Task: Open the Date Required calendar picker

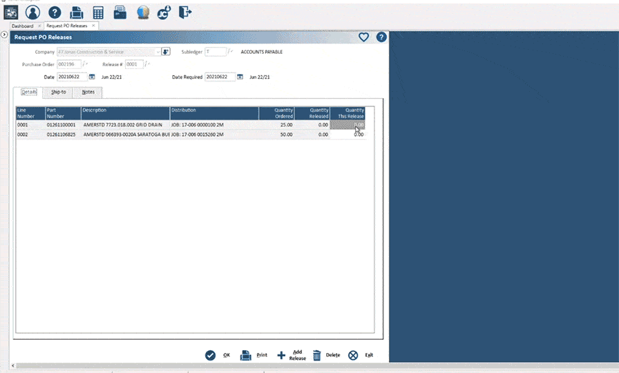Action: [x=240, y=77]
